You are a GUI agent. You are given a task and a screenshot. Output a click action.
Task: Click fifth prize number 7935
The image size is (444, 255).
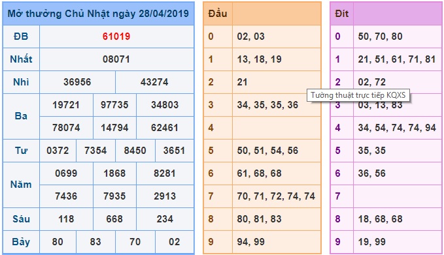tap(114, 196)
